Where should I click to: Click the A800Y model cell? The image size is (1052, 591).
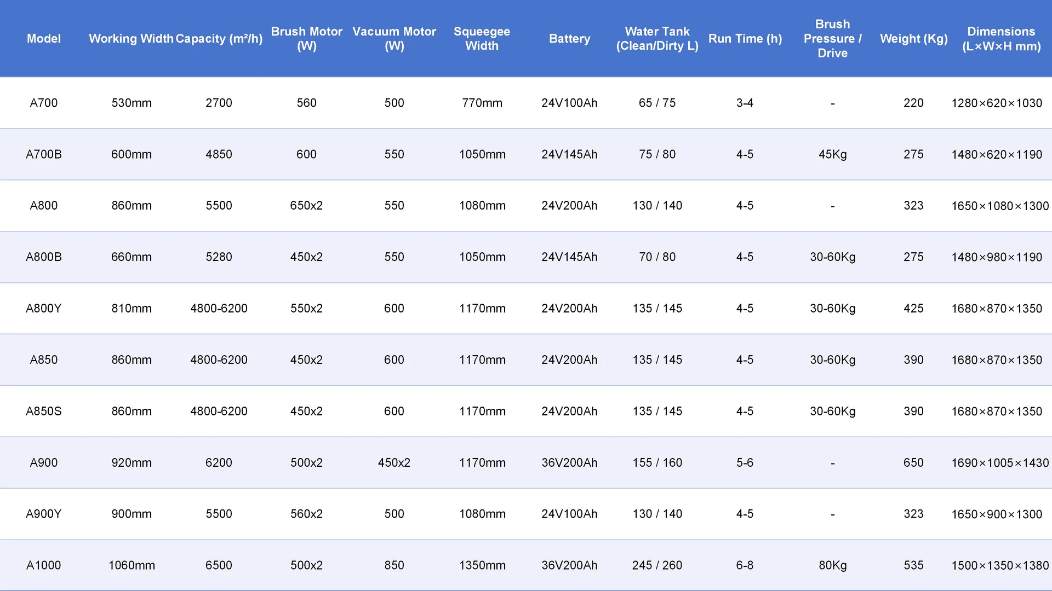coord(44,308)
